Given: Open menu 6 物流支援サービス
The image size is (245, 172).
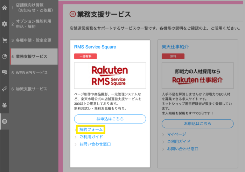Looking at the screenshot, I should 33,89.
